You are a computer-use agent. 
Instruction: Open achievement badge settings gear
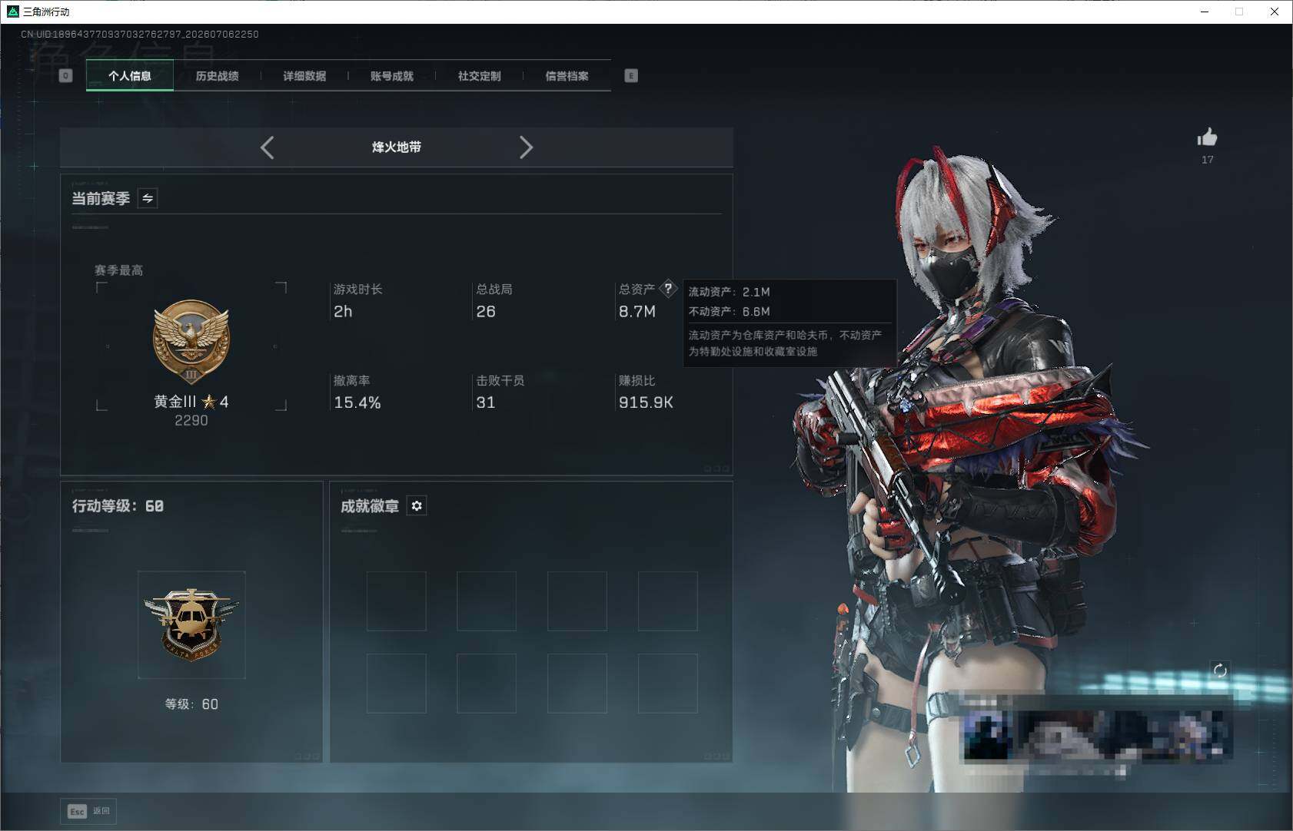[417, 505]
